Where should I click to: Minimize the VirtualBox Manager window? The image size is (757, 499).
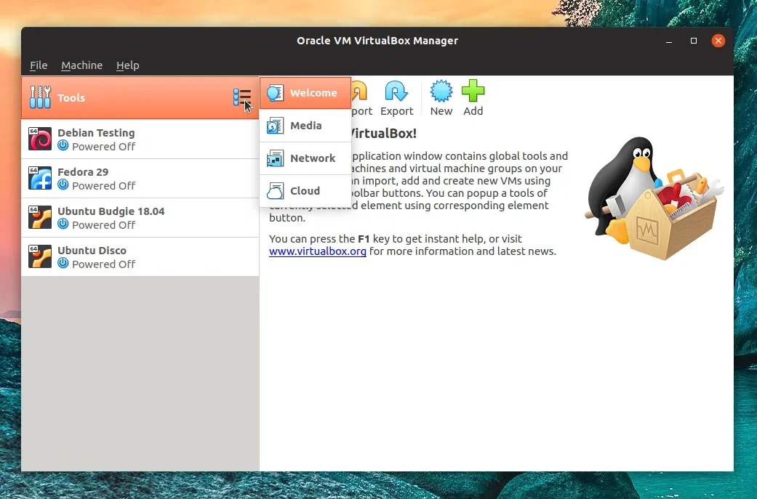pos(669,41)
